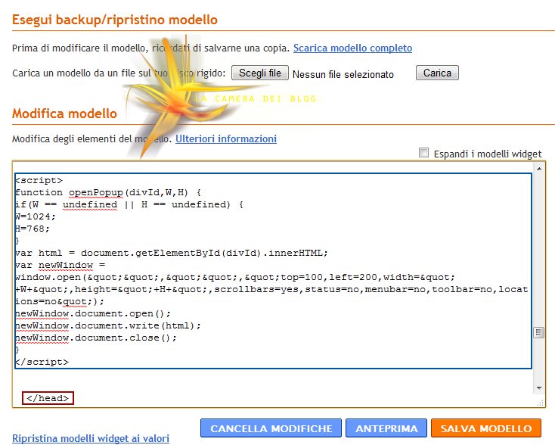Click the resize grip of the code textarea
The height and width of the screenshot is (445, 555).
[540, 403]
